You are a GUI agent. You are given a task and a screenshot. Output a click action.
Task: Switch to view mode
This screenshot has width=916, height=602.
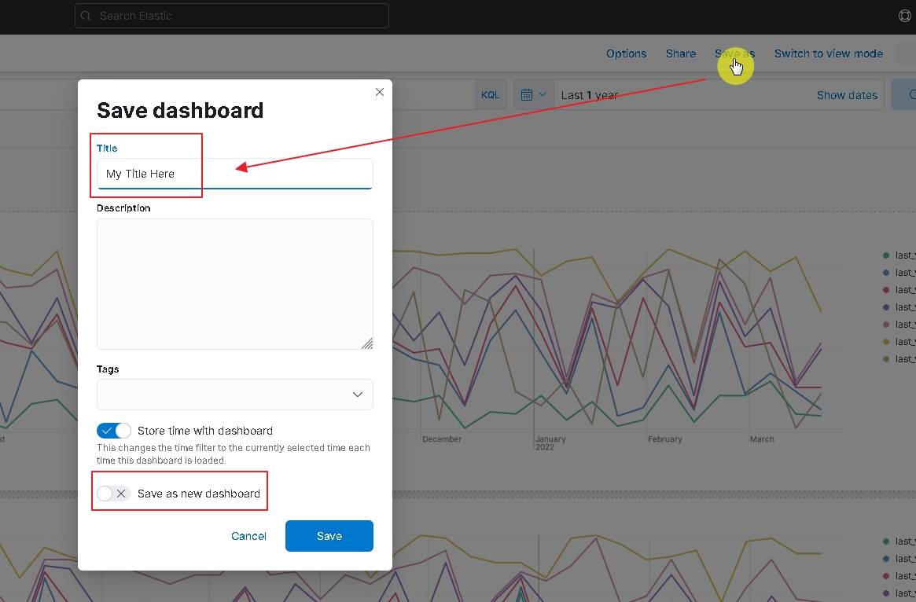[828, 53]
